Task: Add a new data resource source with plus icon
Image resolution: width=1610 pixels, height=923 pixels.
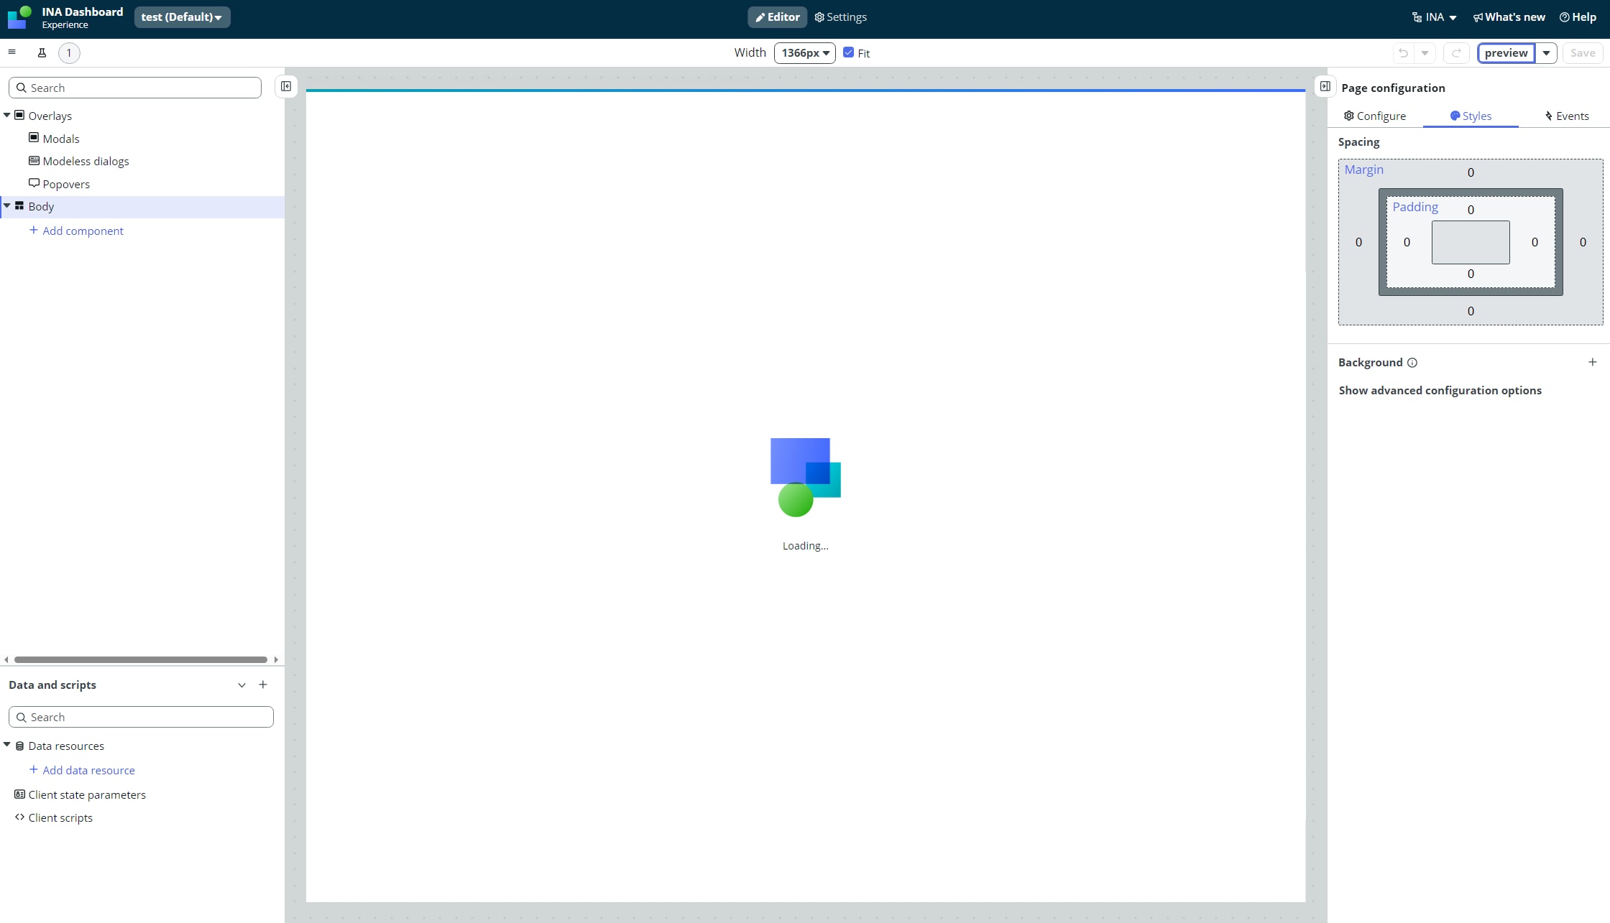Action: [263, 685]
